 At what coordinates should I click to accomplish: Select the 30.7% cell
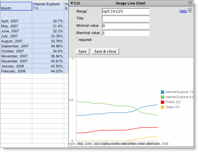(48, 17)
